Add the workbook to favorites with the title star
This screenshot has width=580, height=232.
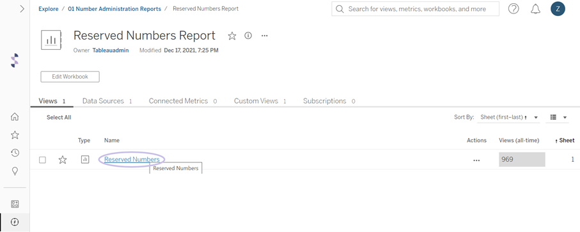[x=232, y=36]
